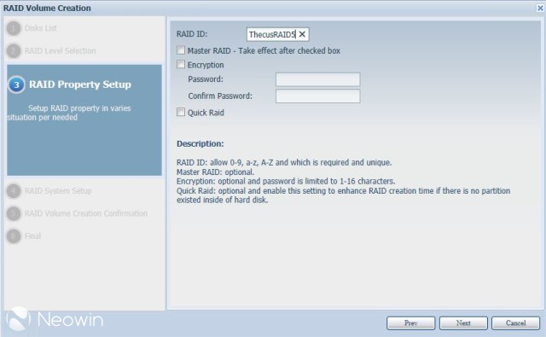Click step 1 Disks List circle icon
Screen dimensions: 546x337
click(14, 28)
